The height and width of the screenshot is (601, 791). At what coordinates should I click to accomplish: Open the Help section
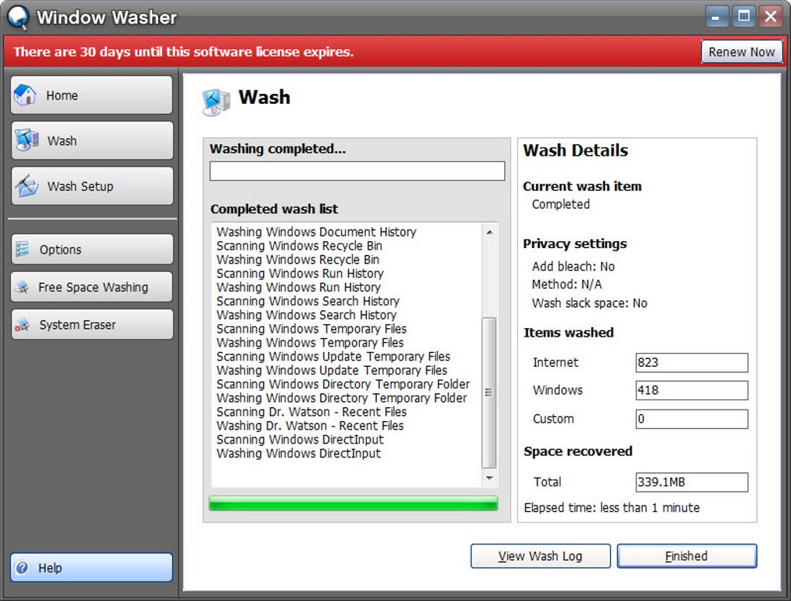(92, 568)
